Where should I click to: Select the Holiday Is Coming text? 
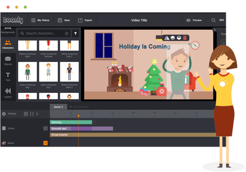coord(145,46)
